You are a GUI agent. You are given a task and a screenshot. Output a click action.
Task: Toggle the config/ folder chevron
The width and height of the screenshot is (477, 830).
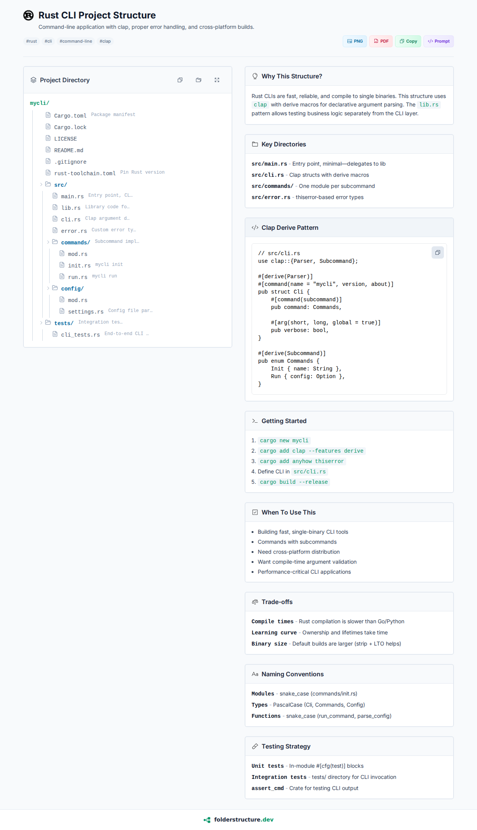(x=48, y=288)
